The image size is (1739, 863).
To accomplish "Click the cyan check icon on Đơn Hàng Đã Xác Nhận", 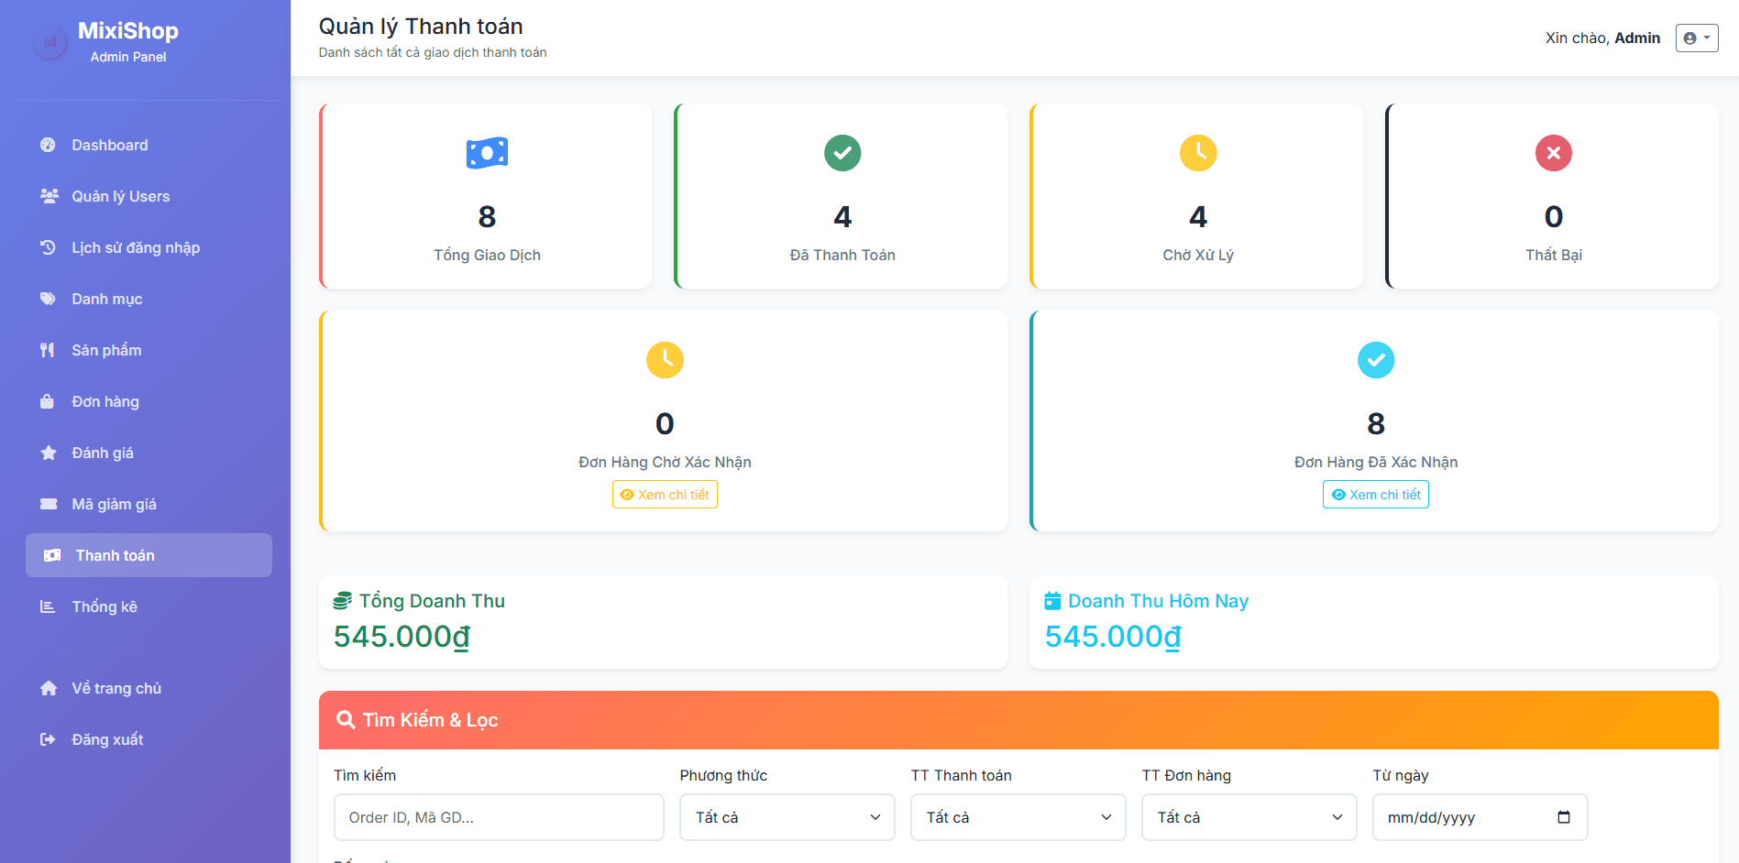I will pos(1376,360).
